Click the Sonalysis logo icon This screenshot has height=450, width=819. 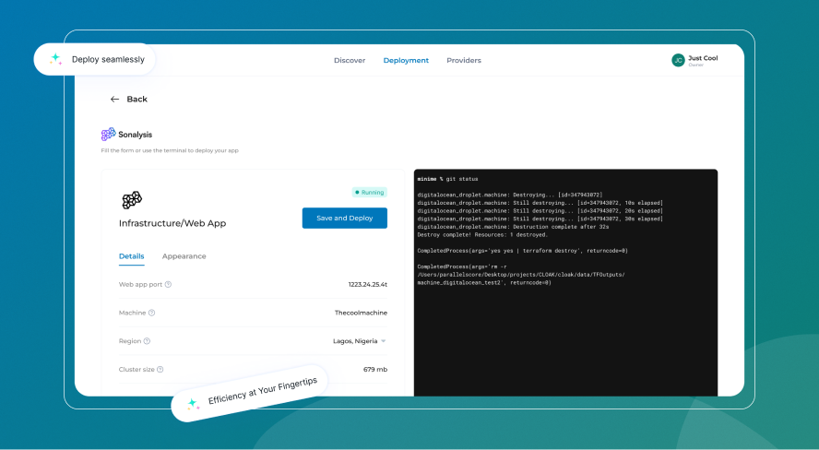(108, 135)
